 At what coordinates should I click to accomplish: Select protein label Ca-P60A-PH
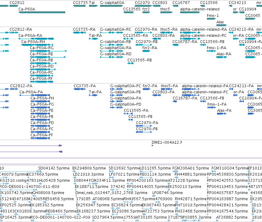coord(42,98)
